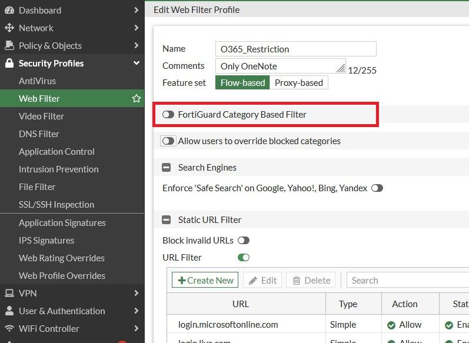Click the Edit URL filter button
The height and width of the screenshot is (343, 469).
pyautogui.click(x=262, y=280)
